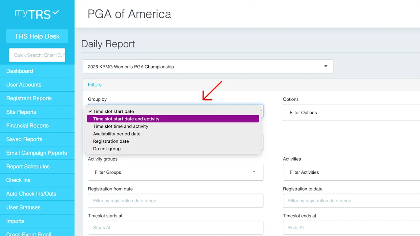Open Saved Reports
Screen dimensions: 420x236
(x=37, y=139)
